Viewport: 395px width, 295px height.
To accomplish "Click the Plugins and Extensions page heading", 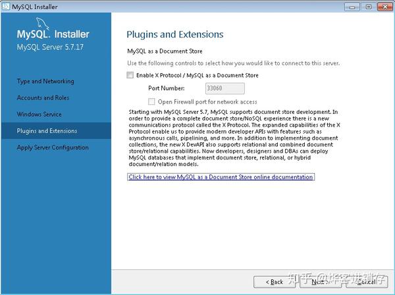I will coord(175,34).
